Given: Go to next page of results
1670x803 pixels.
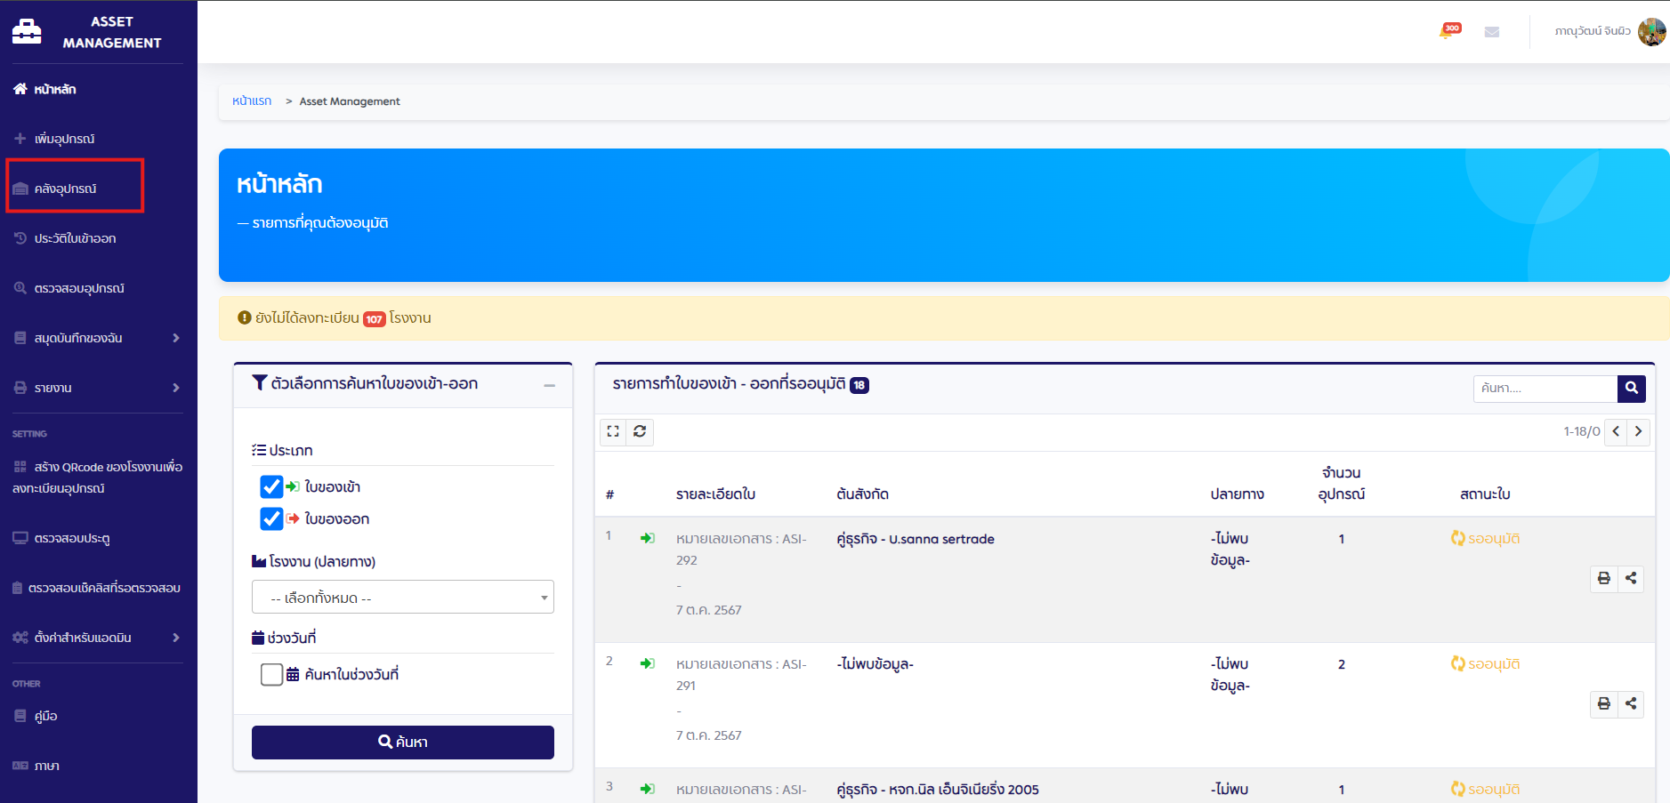Looking at the screenshot, I should [1638, 431].
